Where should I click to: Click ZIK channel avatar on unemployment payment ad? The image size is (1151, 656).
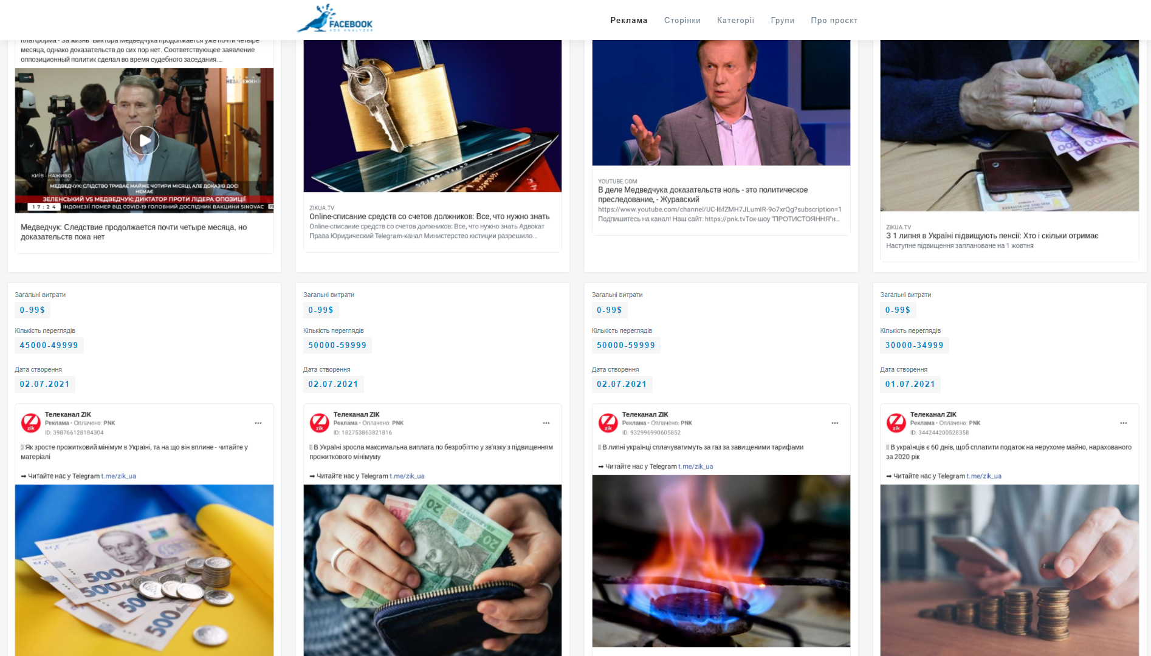tap(320, 423)
